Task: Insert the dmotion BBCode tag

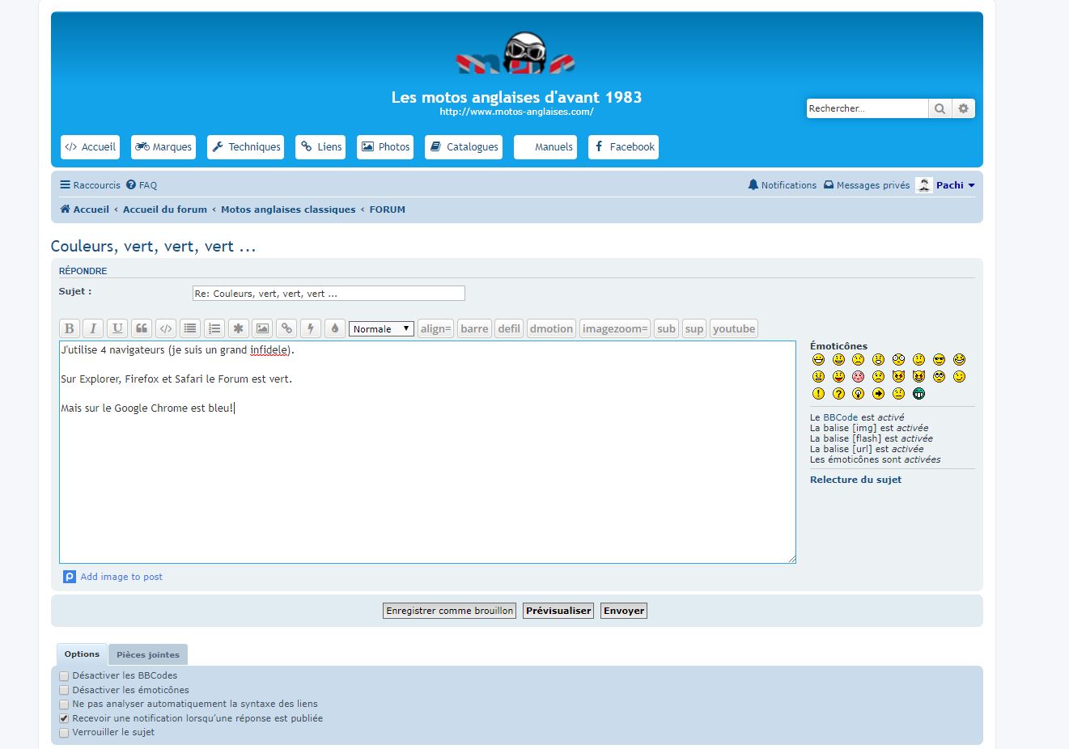Action: (551, 328)
